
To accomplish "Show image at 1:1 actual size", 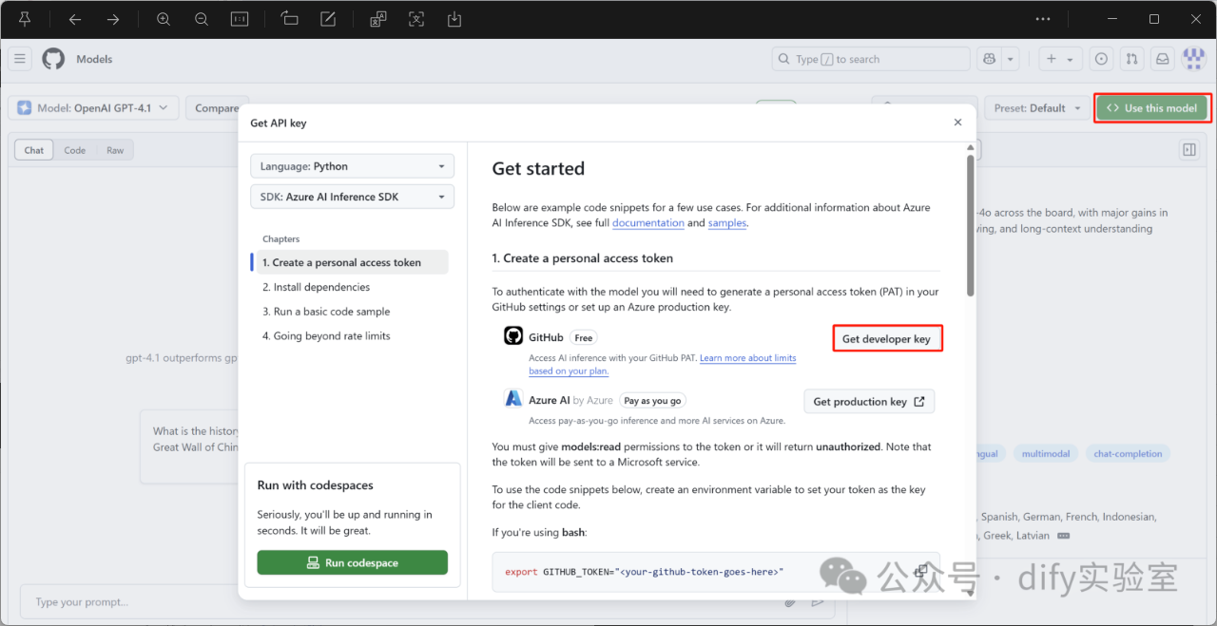I will (x=240, y=19).
